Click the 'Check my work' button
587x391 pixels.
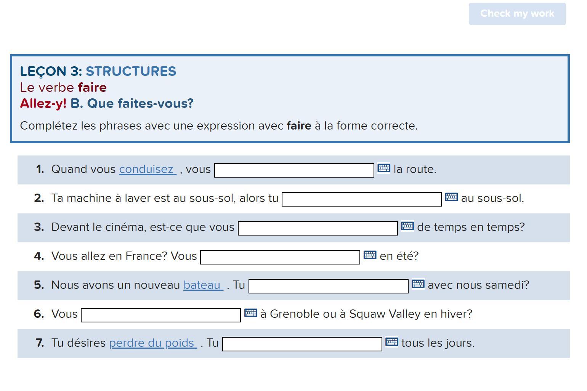click(x=517, y=14)
